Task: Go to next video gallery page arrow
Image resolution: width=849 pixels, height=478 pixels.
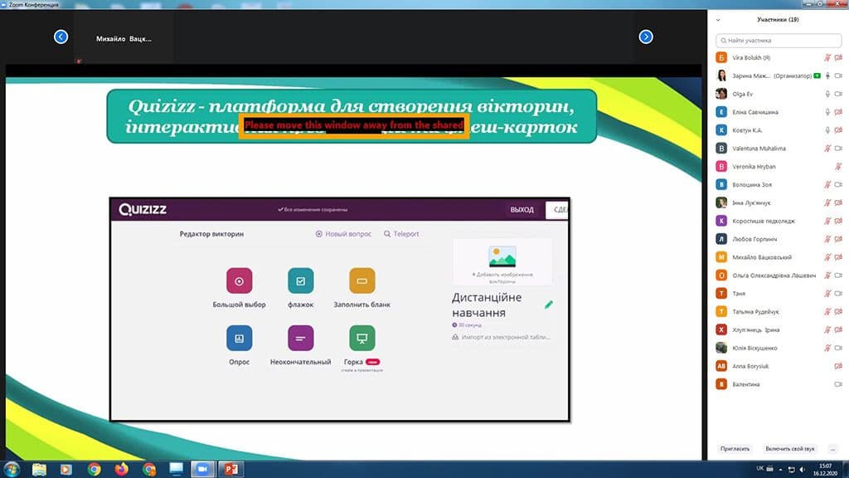Action: 645,37
